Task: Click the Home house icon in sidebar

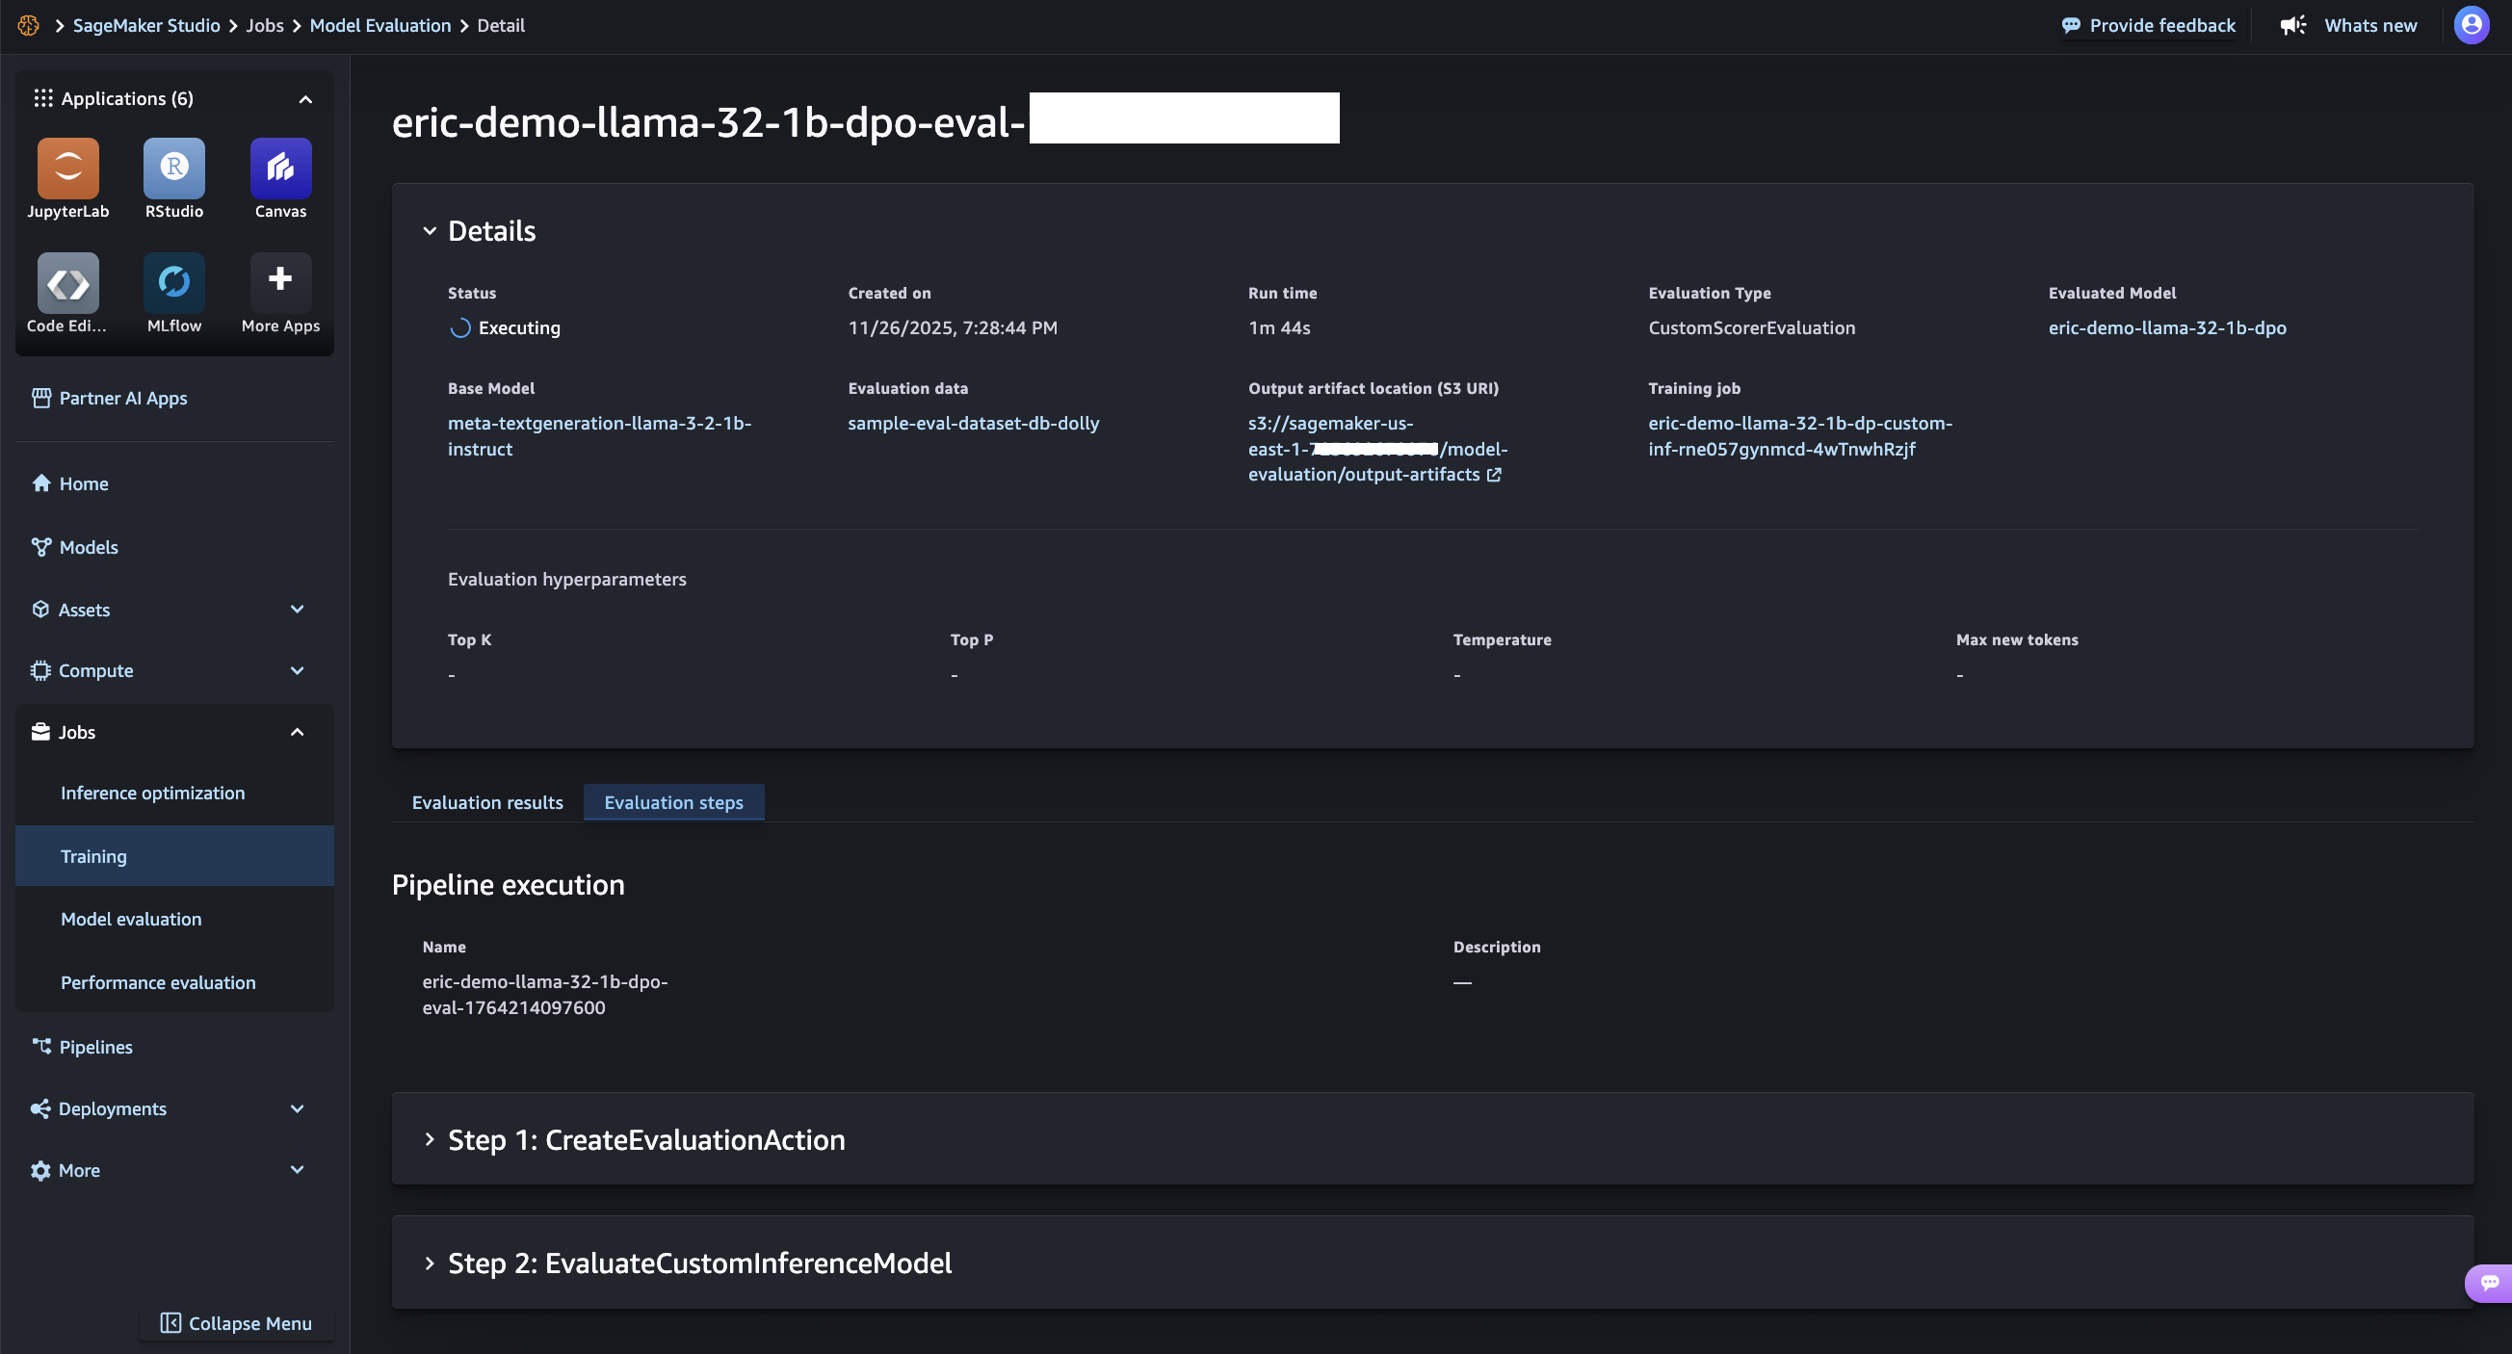Action: pyautogui.click(x=41, y=483)
